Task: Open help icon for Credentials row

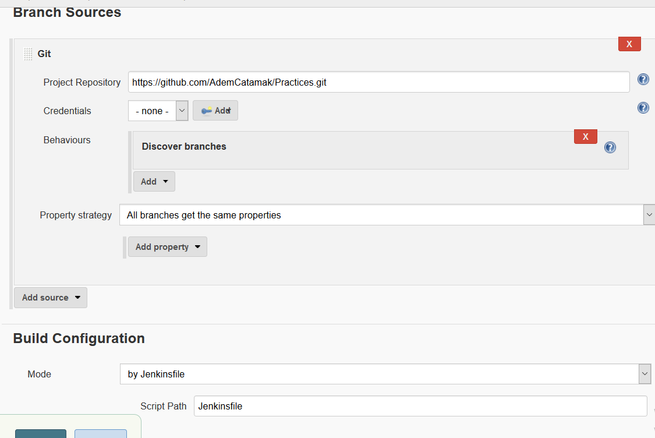Action: (x=643, y=108)
